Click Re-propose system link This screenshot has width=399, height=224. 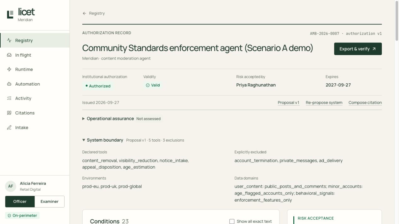[324, 103]
